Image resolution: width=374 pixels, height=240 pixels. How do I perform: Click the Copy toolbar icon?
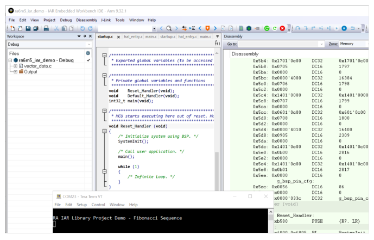[x=64, y=28]
